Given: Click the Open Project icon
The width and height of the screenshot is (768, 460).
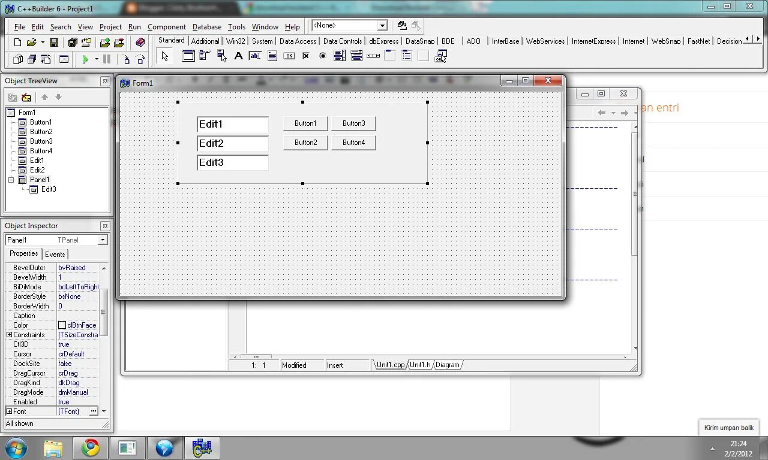Looking at the screenshot, I should [x=86, y=43].
